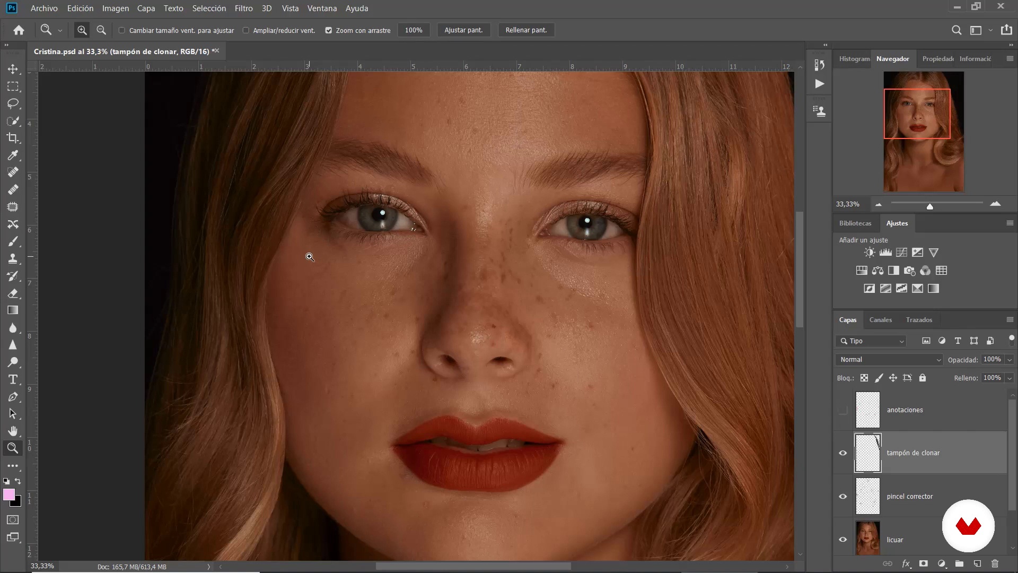Open the Relleno value dropdown arrow
The image size is (1018, 573).
1010,378
